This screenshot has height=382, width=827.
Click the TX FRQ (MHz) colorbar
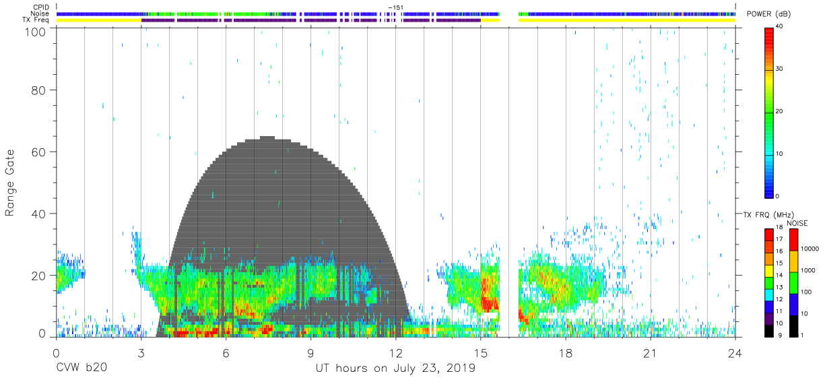tap(769, 282)
